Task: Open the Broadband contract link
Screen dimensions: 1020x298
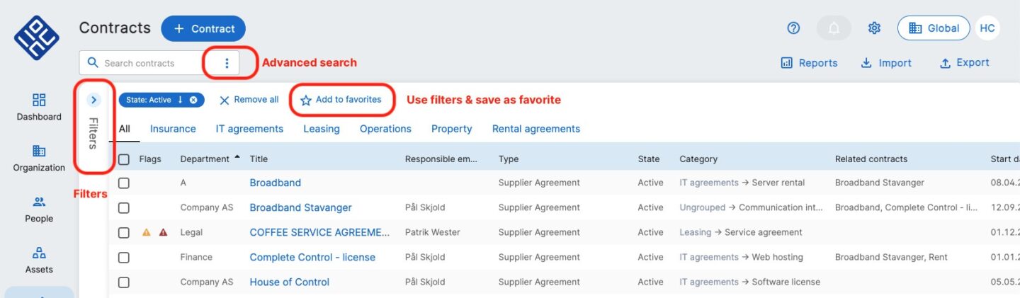Action: pyautogui.click(x=276, y=183)
